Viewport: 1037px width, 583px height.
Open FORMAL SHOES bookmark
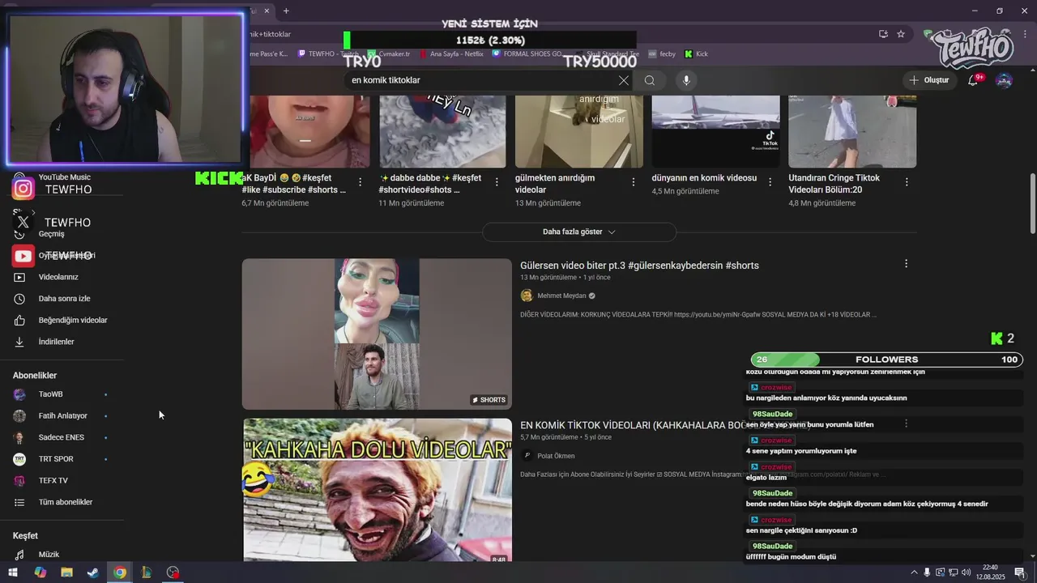(527, 54)
